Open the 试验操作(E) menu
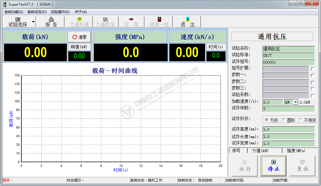 tap(60, 12)
